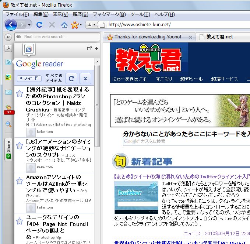
Task: Click the online game banner advertisement
Action: coord(180,111)
